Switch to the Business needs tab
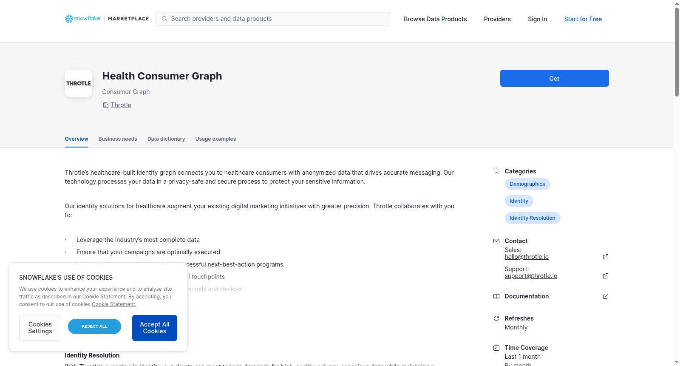Image resolution: width=680 pixels, height=366 pixels. tap(118, 139)
